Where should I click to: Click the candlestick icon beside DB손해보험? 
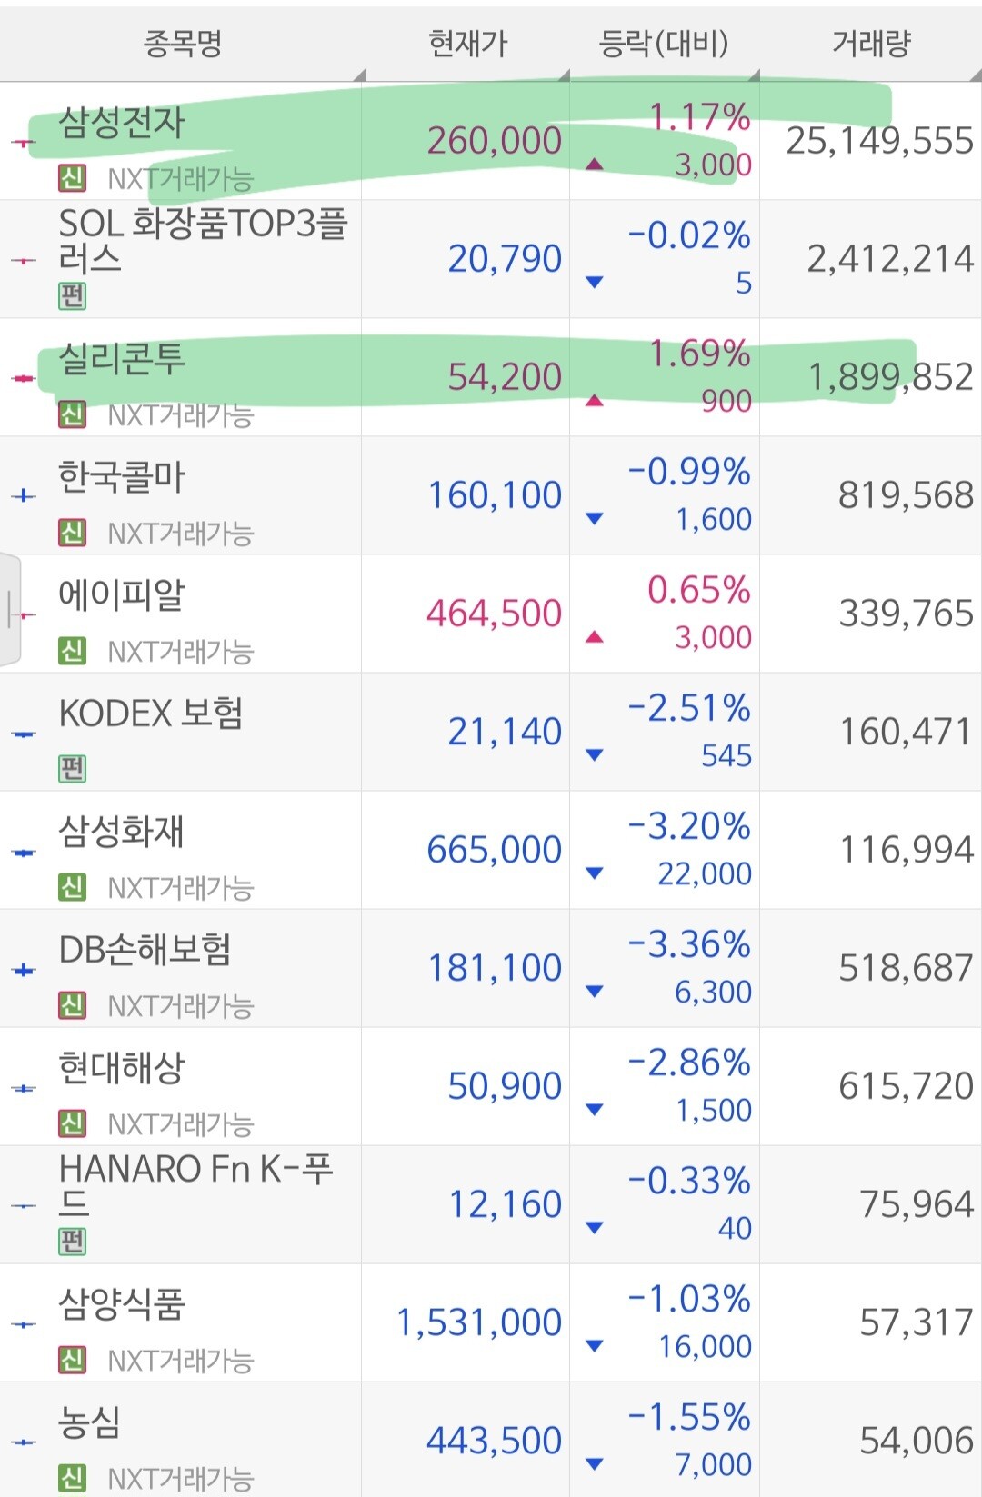point(23,971)
